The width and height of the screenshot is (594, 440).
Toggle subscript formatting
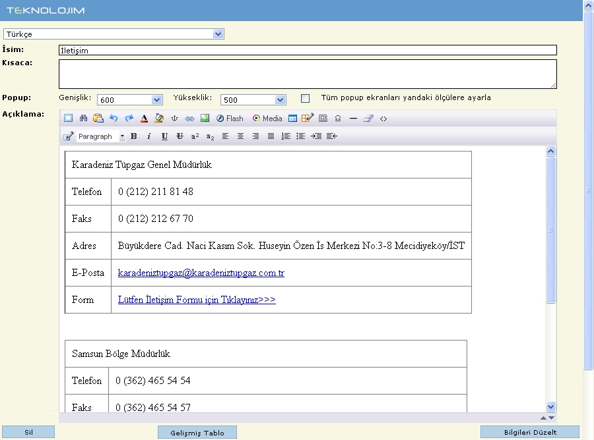(x=211, y=136)
